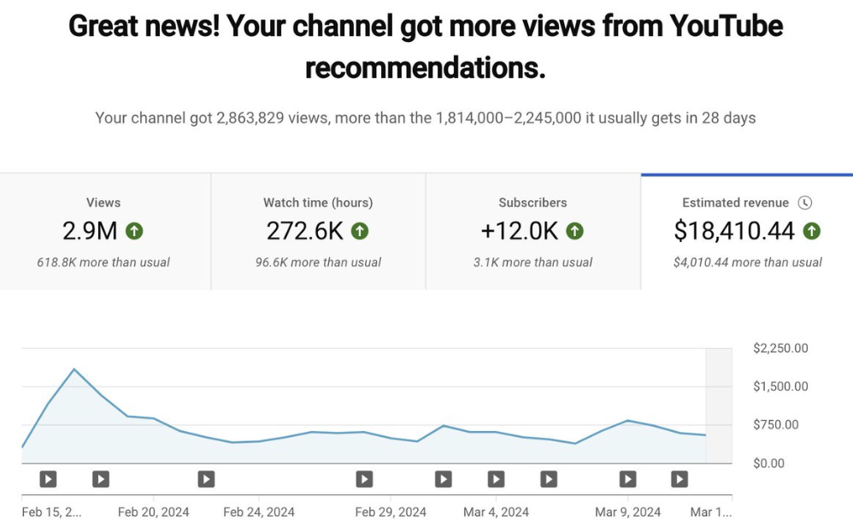Select the Estimated revenue tab
This screenshot has width=853, height=532.
point(747,232)
